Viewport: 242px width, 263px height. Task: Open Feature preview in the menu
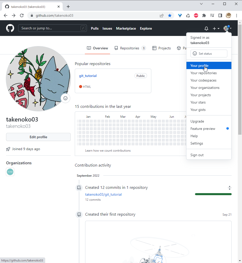209,129
